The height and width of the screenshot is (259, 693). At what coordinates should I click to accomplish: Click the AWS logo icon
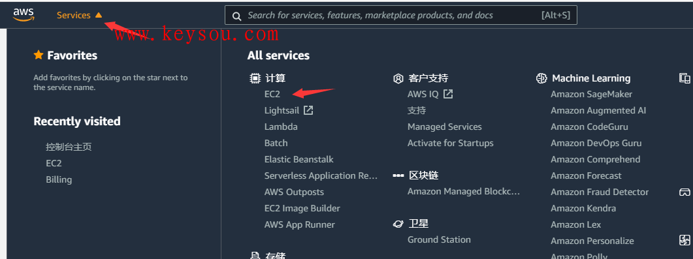[x=24, y=15]
